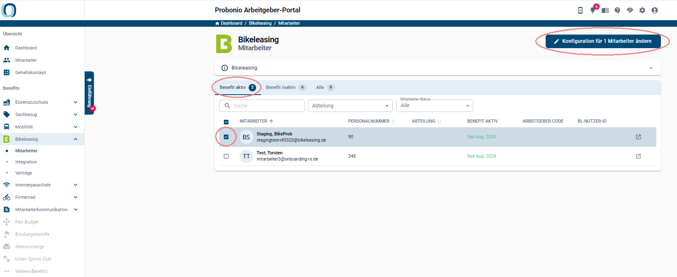Image resolution: width=677 pixels, height=277 pixels.
Task: Click email mitarbeiter3@onboarding-rs.de
Action: click(x=287, y=159)
